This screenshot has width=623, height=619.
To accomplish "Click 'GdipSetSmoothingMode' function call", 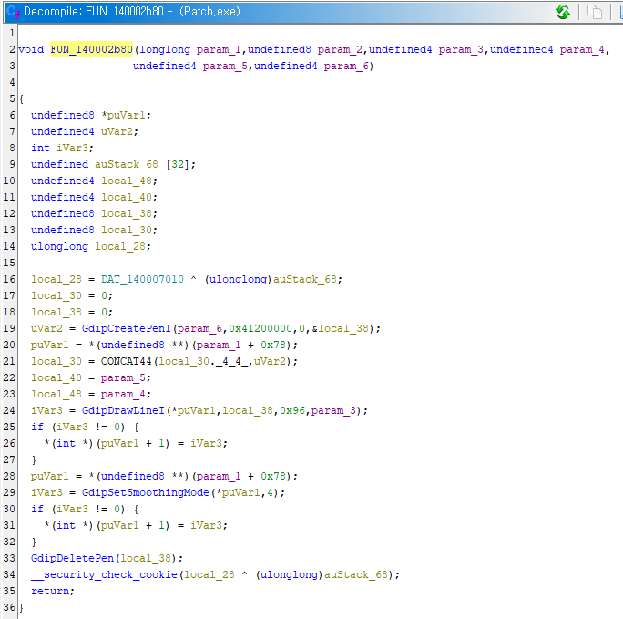I will 146,492.
